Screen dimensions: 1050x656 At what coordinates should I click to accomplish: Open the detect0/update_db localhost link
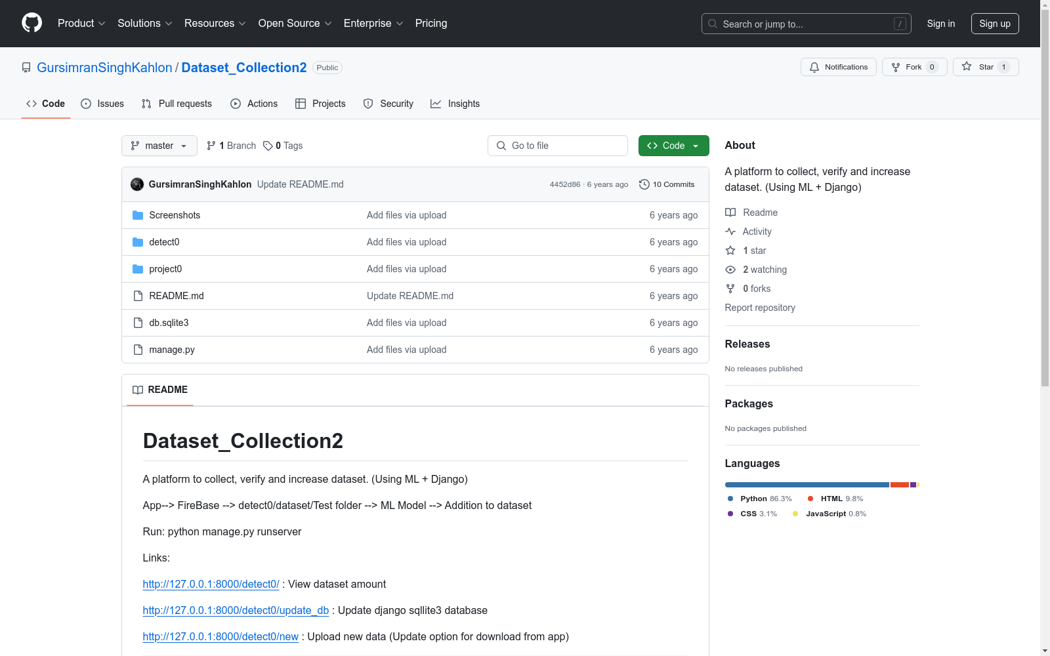[236, 610]
